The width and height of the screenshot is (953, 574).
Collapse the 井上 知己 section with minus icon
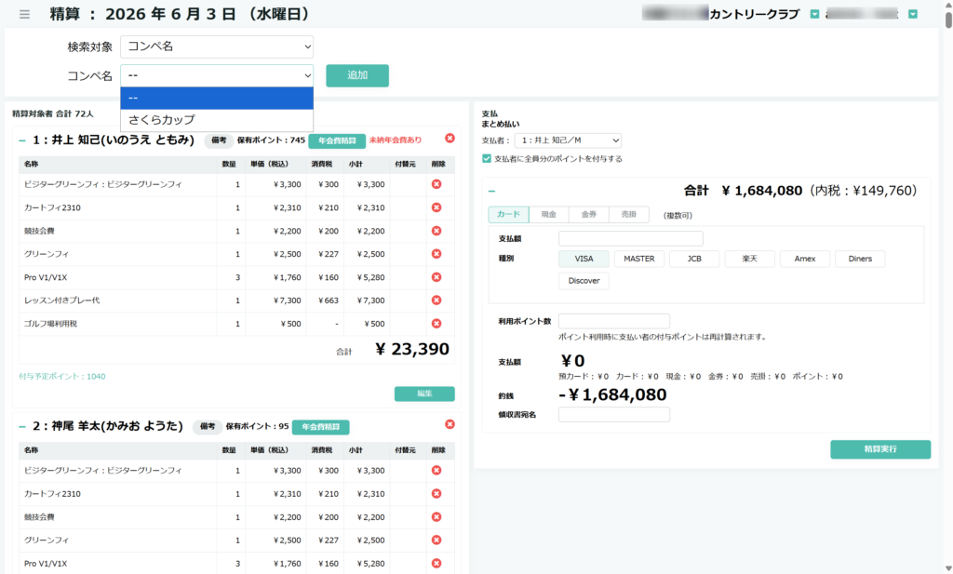point(22,140)
